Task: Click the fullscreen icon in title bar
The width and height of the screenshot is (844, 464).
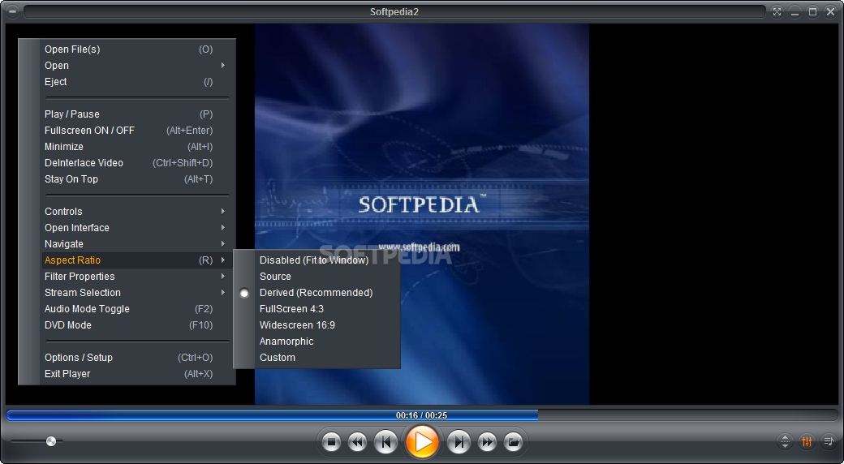Action: tap(777, 12)
